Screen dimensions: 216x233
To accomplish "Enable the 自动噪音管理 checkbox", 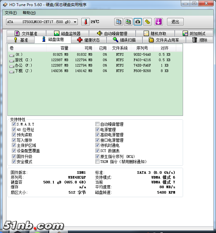I will tap(98, 124).
